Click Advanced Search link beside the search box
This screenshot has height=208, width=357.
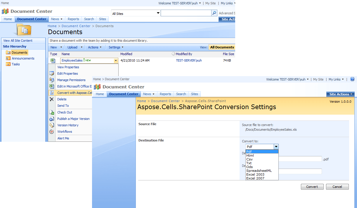[x=227, y=13]
